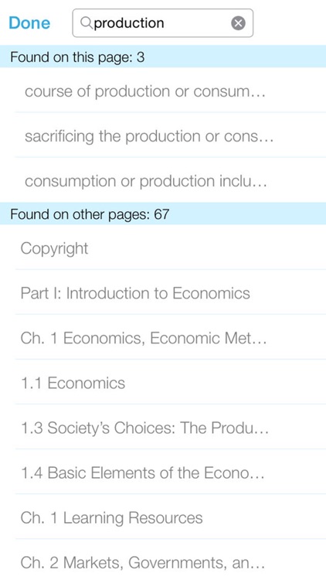Viewport: 326px width, 580px height.
Task: Open Ch. 1 Economics, Economic Met… result
Action: click(x=171, y=338)
